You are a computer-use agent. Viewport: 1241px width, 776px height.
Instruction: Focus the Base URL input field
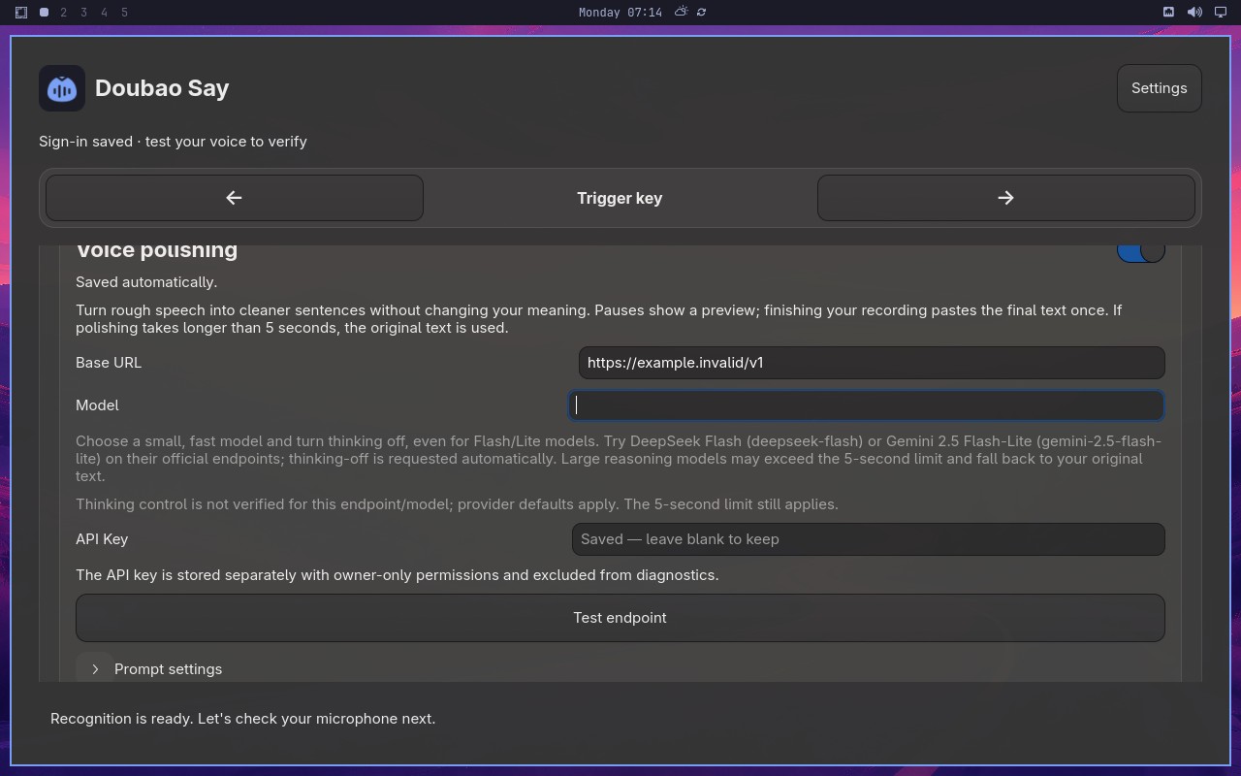click(872, 363)
